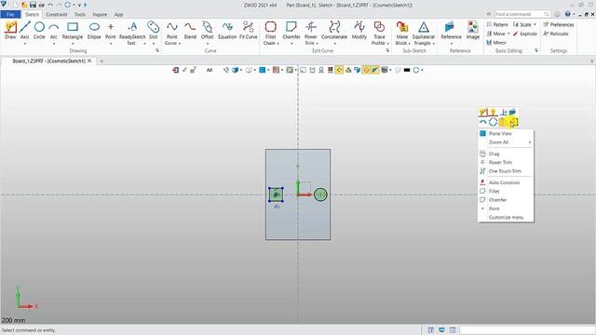Click the Reference tool
596x335 pixels.
[x=451, y=31]
